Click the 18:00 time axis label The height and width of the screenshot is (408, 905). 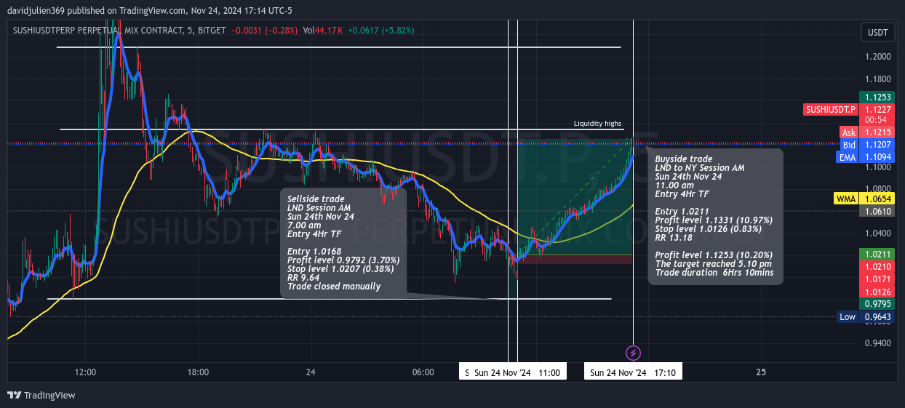tap(198, 372)
